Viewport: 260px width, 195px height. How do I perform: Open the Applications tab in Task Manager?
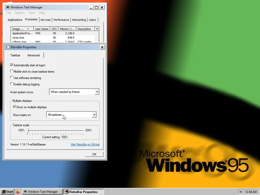[15, 20]
